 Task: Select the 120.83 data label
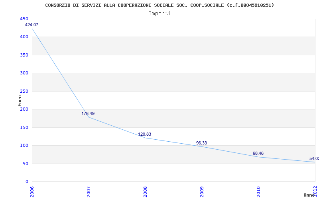click(x=145, y=134)
